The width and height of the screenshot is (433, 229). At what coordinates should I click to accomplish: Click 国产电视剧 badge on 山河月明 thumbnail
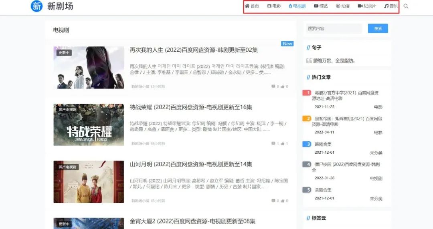click(x=67, y=167)
